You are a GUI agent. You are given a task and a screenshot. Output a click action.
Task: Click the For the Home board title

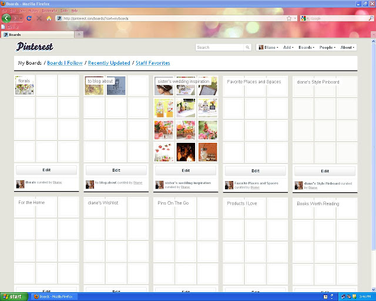(31, 202)
